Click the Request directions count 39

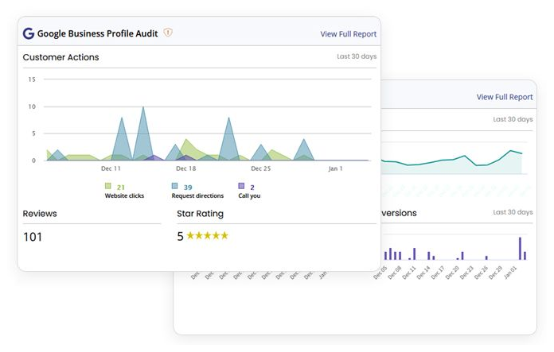coord(188,188)
